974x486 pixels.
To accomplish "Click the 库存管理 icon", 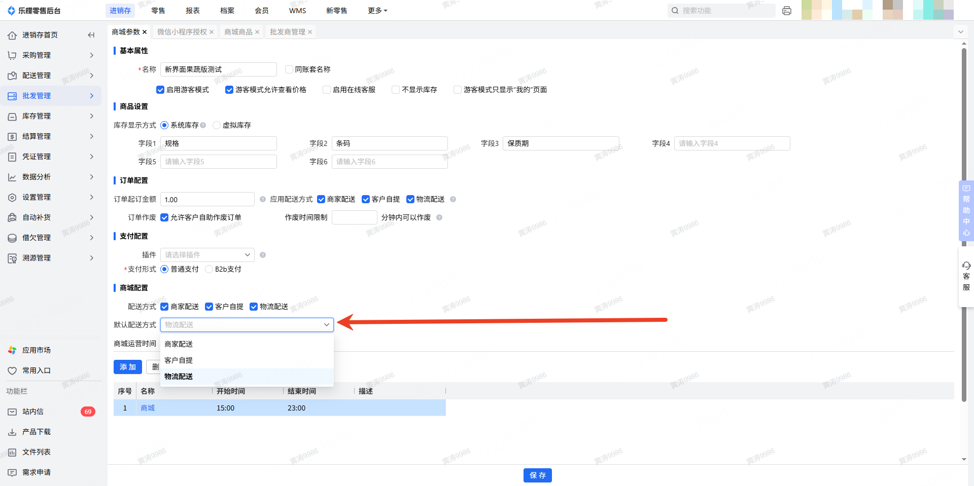I will coord(12,116).
